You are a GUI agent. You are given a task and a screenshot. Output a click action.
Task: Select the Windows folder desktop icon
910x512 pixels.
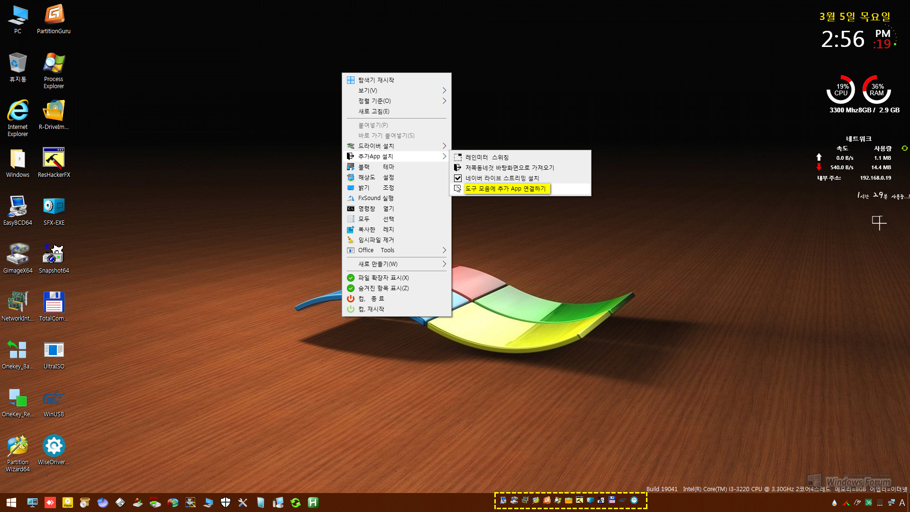(18, 163)
